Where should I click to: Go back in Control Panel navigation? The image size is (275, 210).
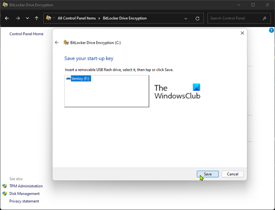[7, 18]
